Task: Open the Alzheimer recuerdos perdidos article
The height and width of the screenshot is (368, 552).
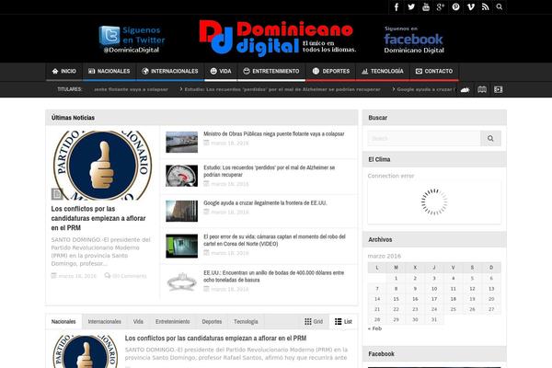Action: pos(270,171)
